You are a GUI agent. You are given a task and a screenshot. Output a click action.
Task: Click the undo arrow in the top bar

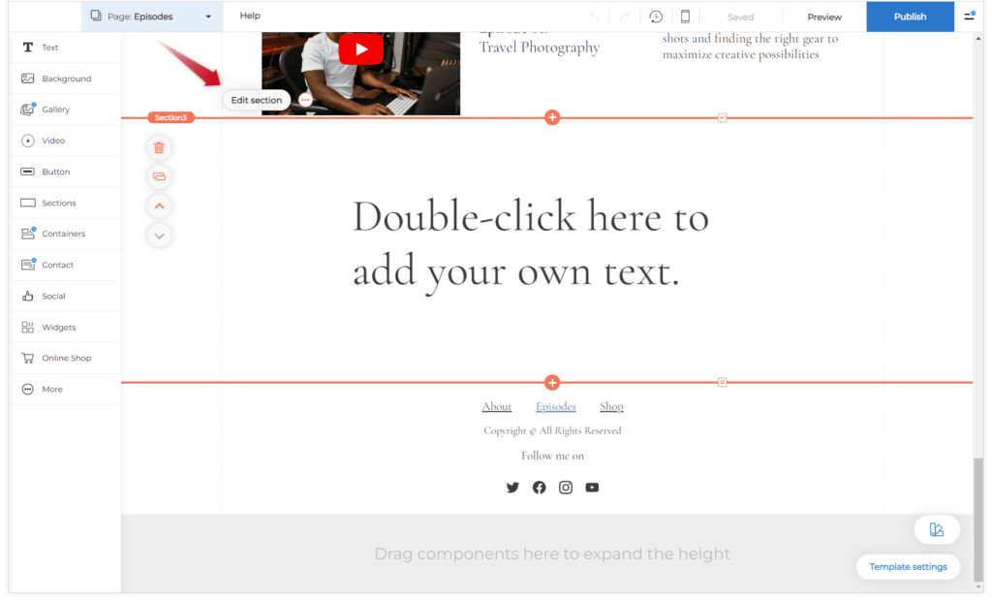tap(594, 17)
